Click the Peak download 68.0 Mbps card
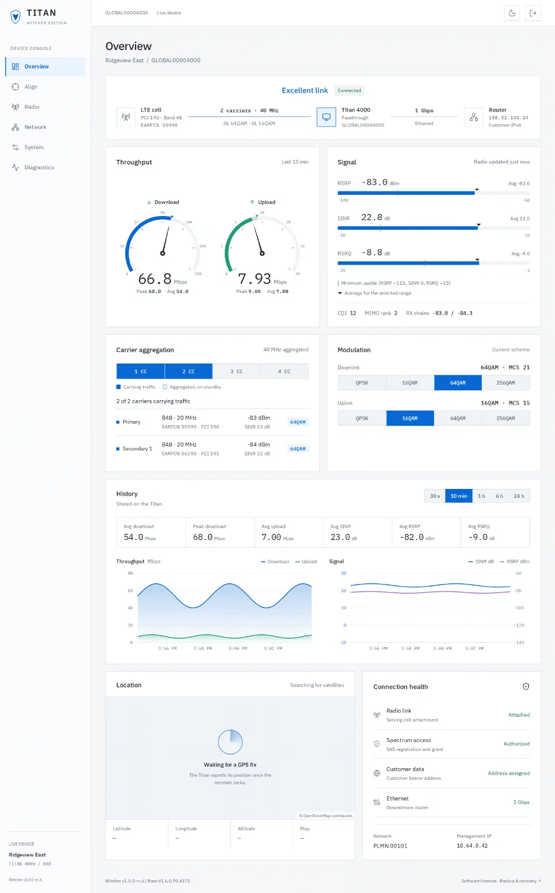Viewport: 555px width, 893px height. [x=220, y=533]
